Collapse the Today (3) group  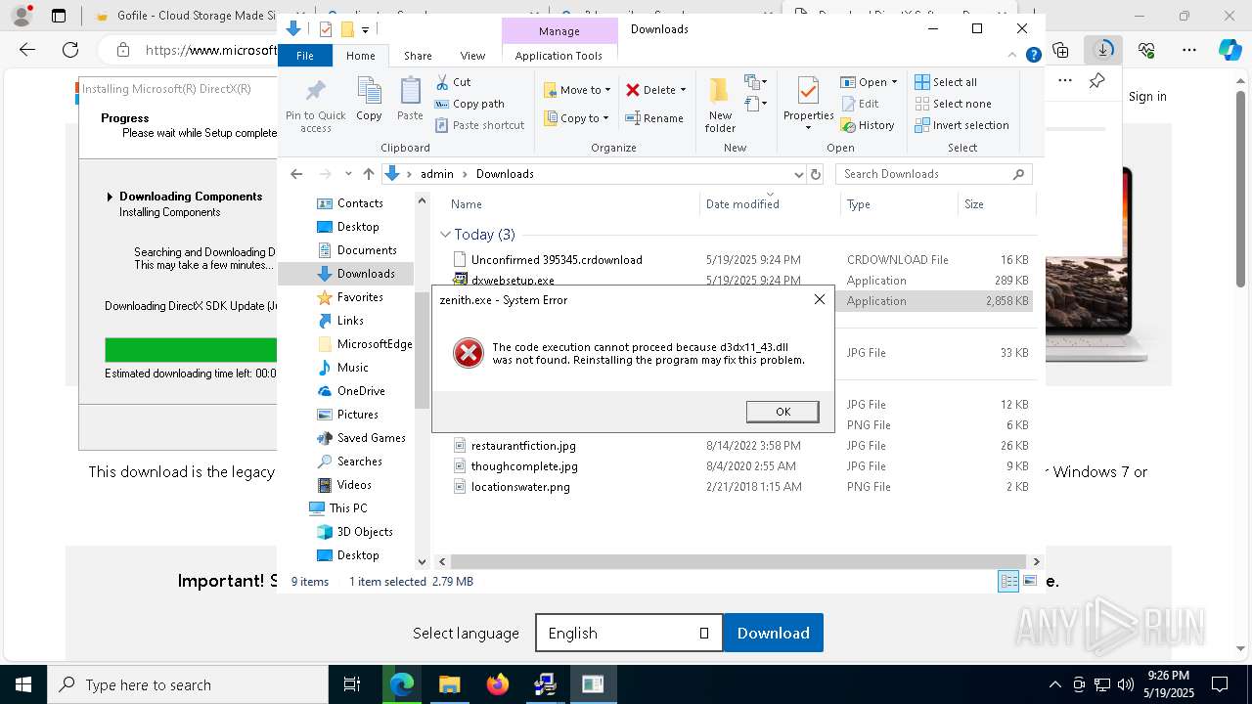pyautogui.click(x=445, y=235)
